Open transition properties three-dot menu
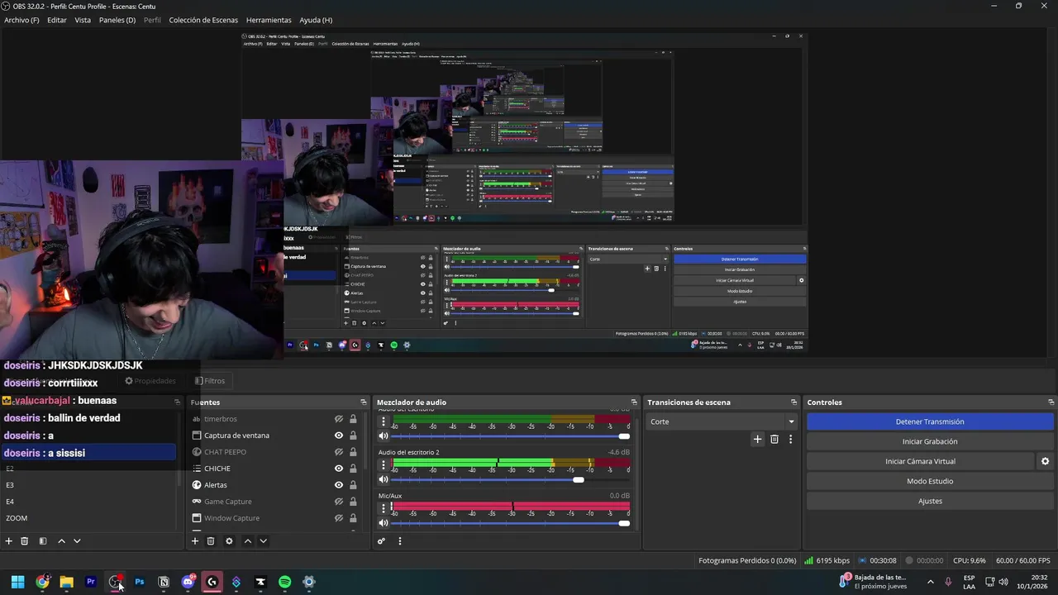The image size is (1058, 595). pos(790,440)
